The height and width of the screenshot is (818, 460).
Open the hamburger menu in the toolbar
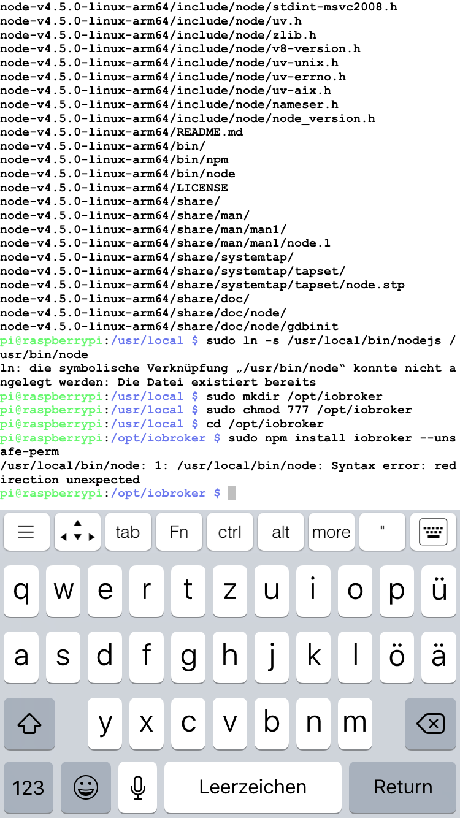(26, 532)
